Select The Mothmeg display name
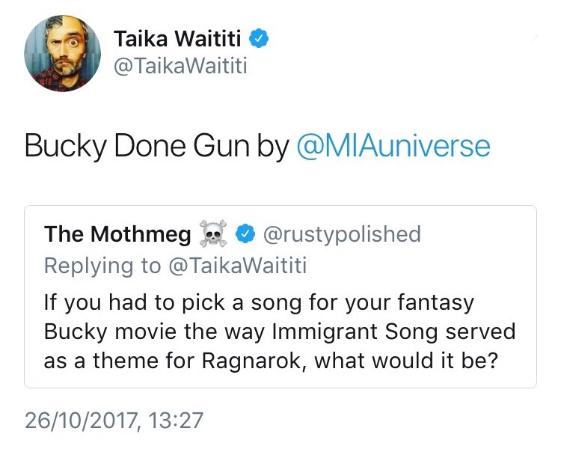This screenshot has width=561, height=449. [116, 234]
